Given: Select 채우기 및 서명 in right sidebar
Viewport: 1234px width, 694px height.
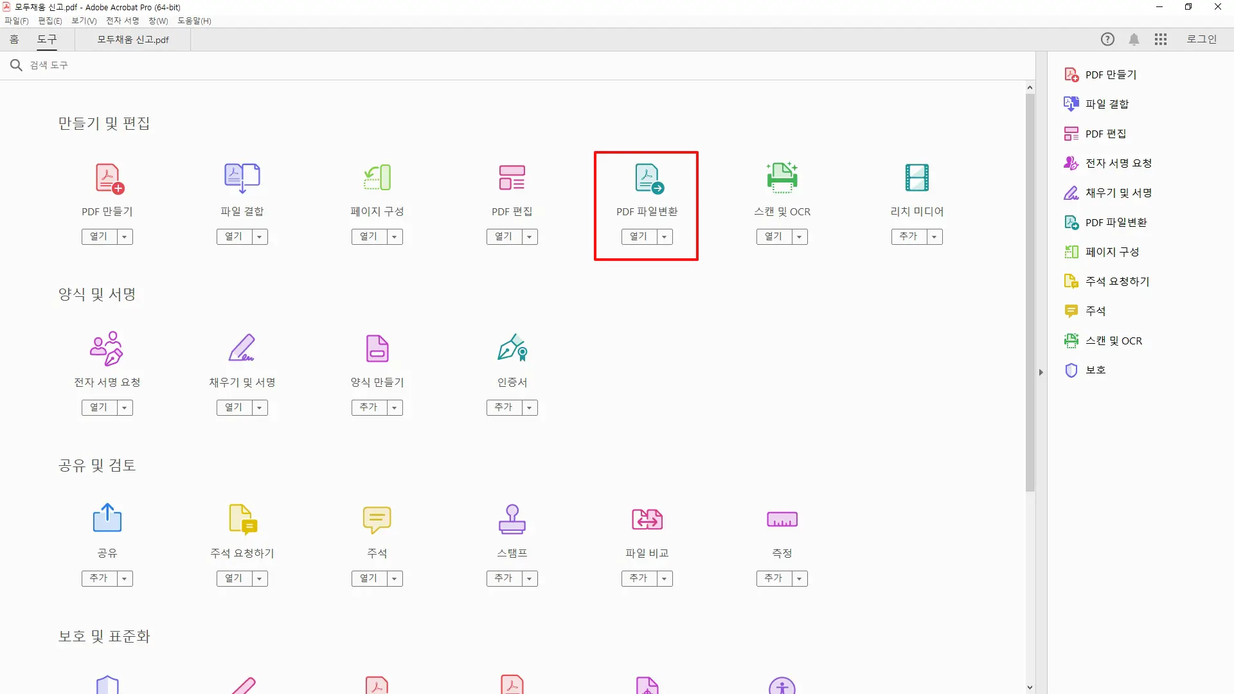Looking at the screenshot, I should (1108, 193).
